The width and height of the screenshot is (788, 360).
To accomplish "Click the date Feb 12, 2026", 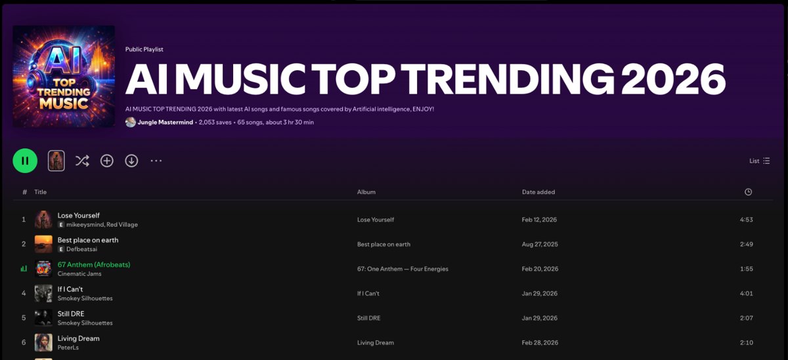I will (x=540, y=220).
